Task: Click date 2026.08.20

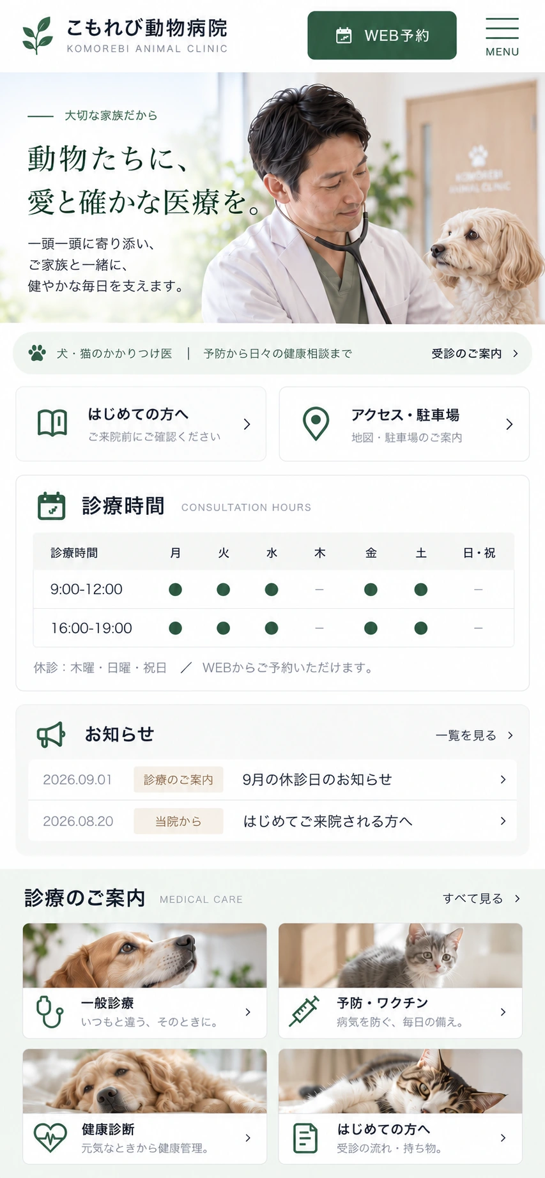Action: [78, 821]
